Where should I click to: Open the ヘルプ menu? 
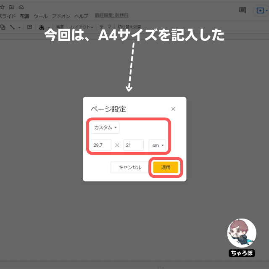81,16
